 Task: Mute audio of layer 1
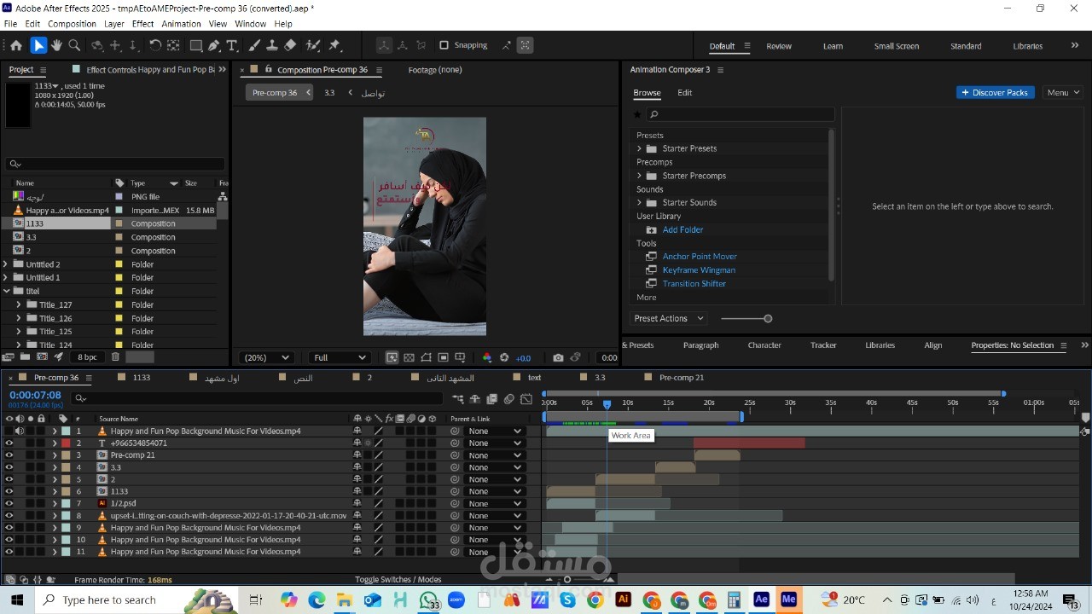[x=20, y=431]
